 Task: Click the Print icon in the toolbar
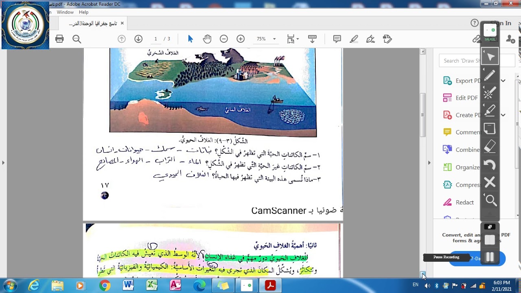[59, 39]
